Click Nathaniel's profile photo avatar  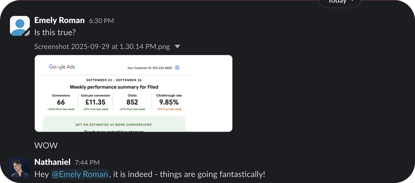click(x=20, y=168)
